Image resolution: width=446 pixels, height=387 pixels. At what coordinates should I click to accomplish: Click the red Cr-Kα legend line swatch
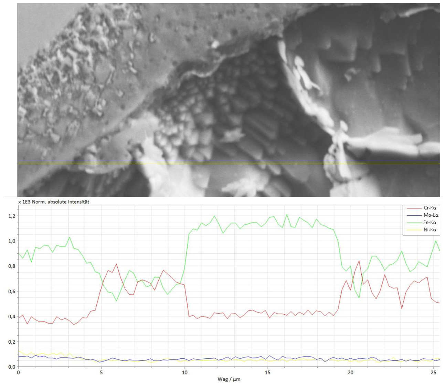coord(414,208)
